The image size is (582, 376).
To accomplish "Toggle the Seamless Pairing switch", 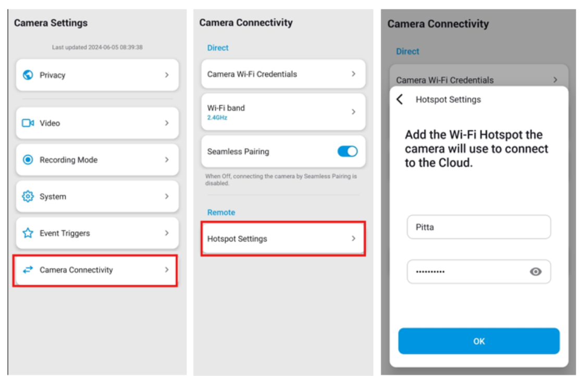I will pos(348,152).
